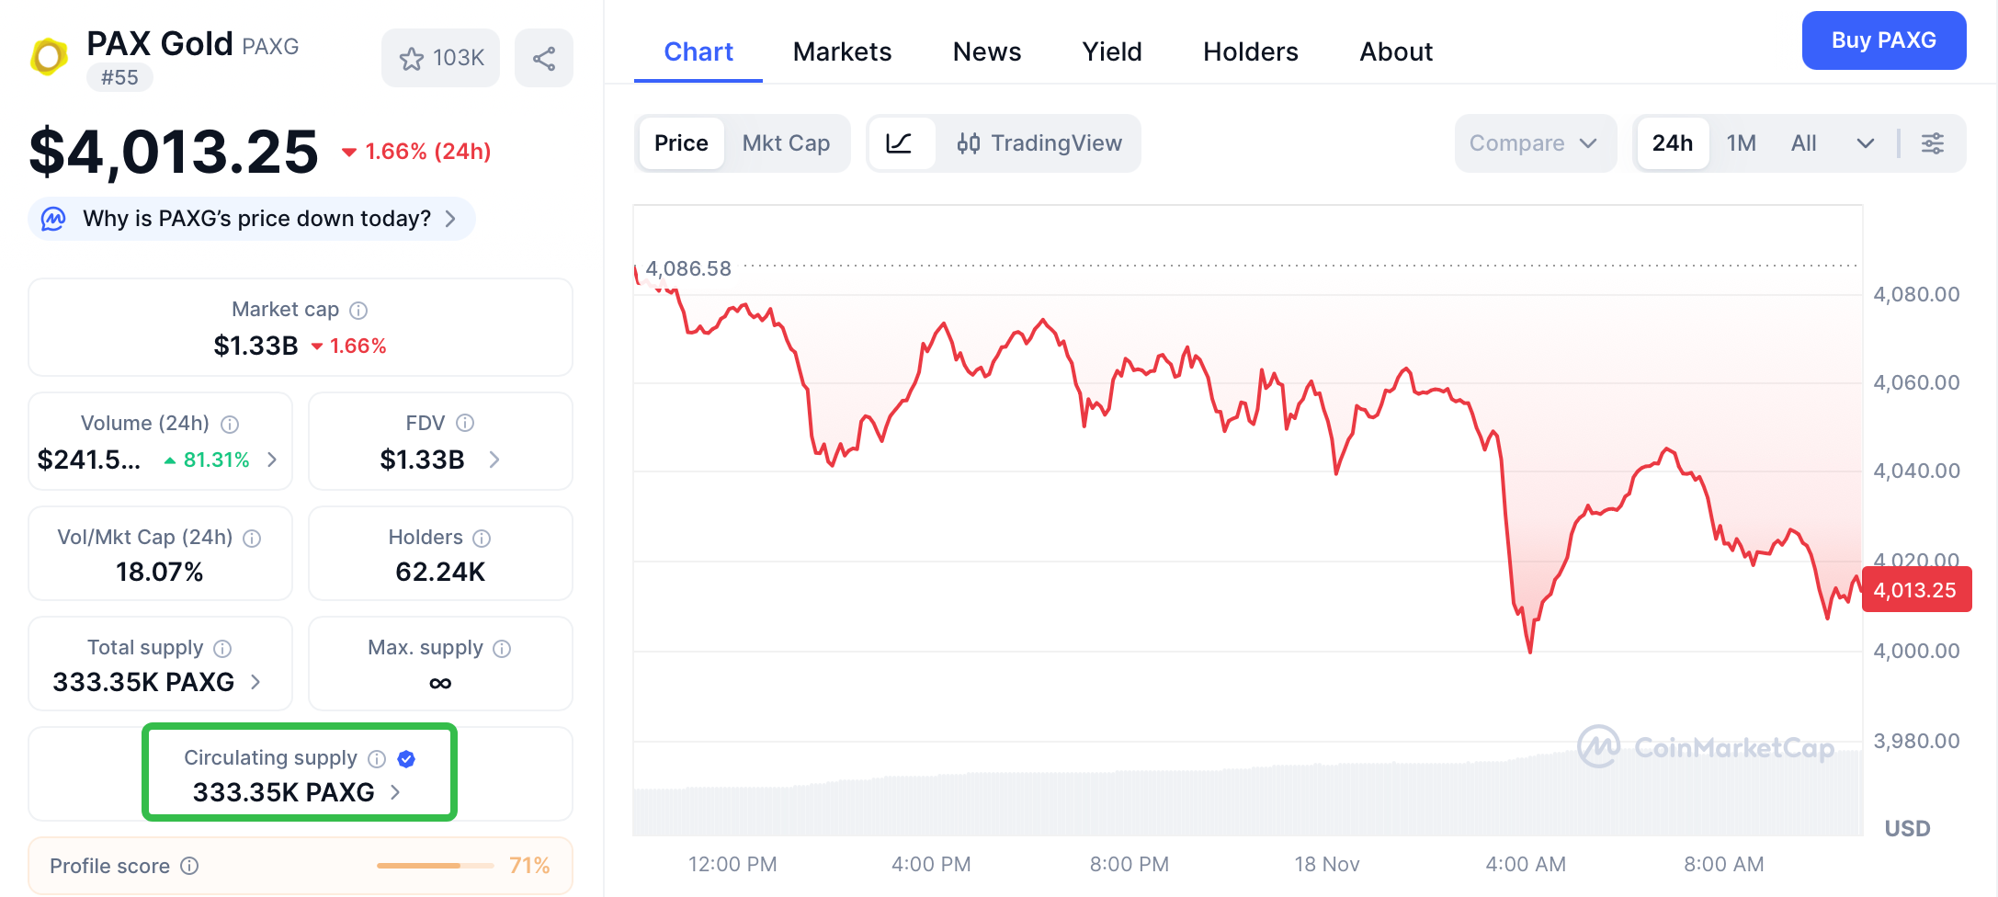Image resolution: width=1998 pixels, height=897 pixels.
Task: Click the Market cap info icon
Action: pyautogui.click(x=358, y=310)
